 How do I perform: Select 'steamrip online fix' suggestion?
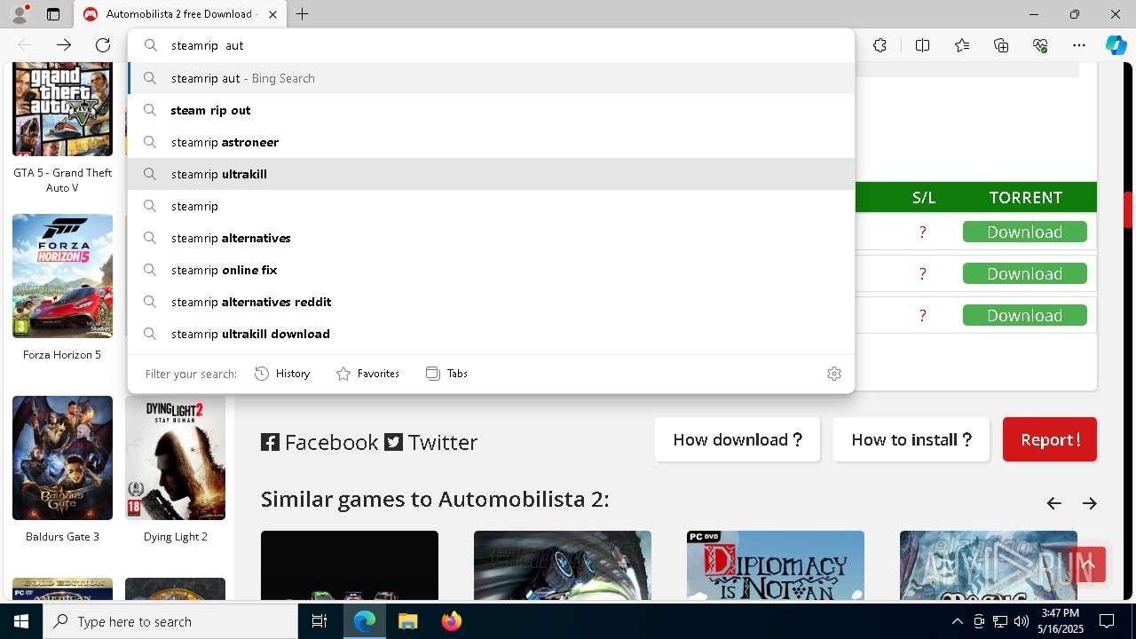(492, 270)
